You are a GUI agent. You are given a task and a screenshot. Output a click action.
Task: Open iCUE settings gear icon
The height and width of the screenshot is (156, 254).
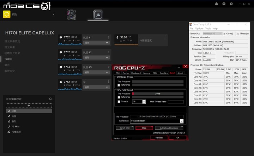point(231,4)
